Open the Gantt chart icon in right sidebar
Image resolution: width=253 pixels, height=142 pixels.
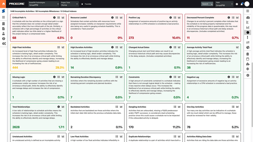(248, 22)
